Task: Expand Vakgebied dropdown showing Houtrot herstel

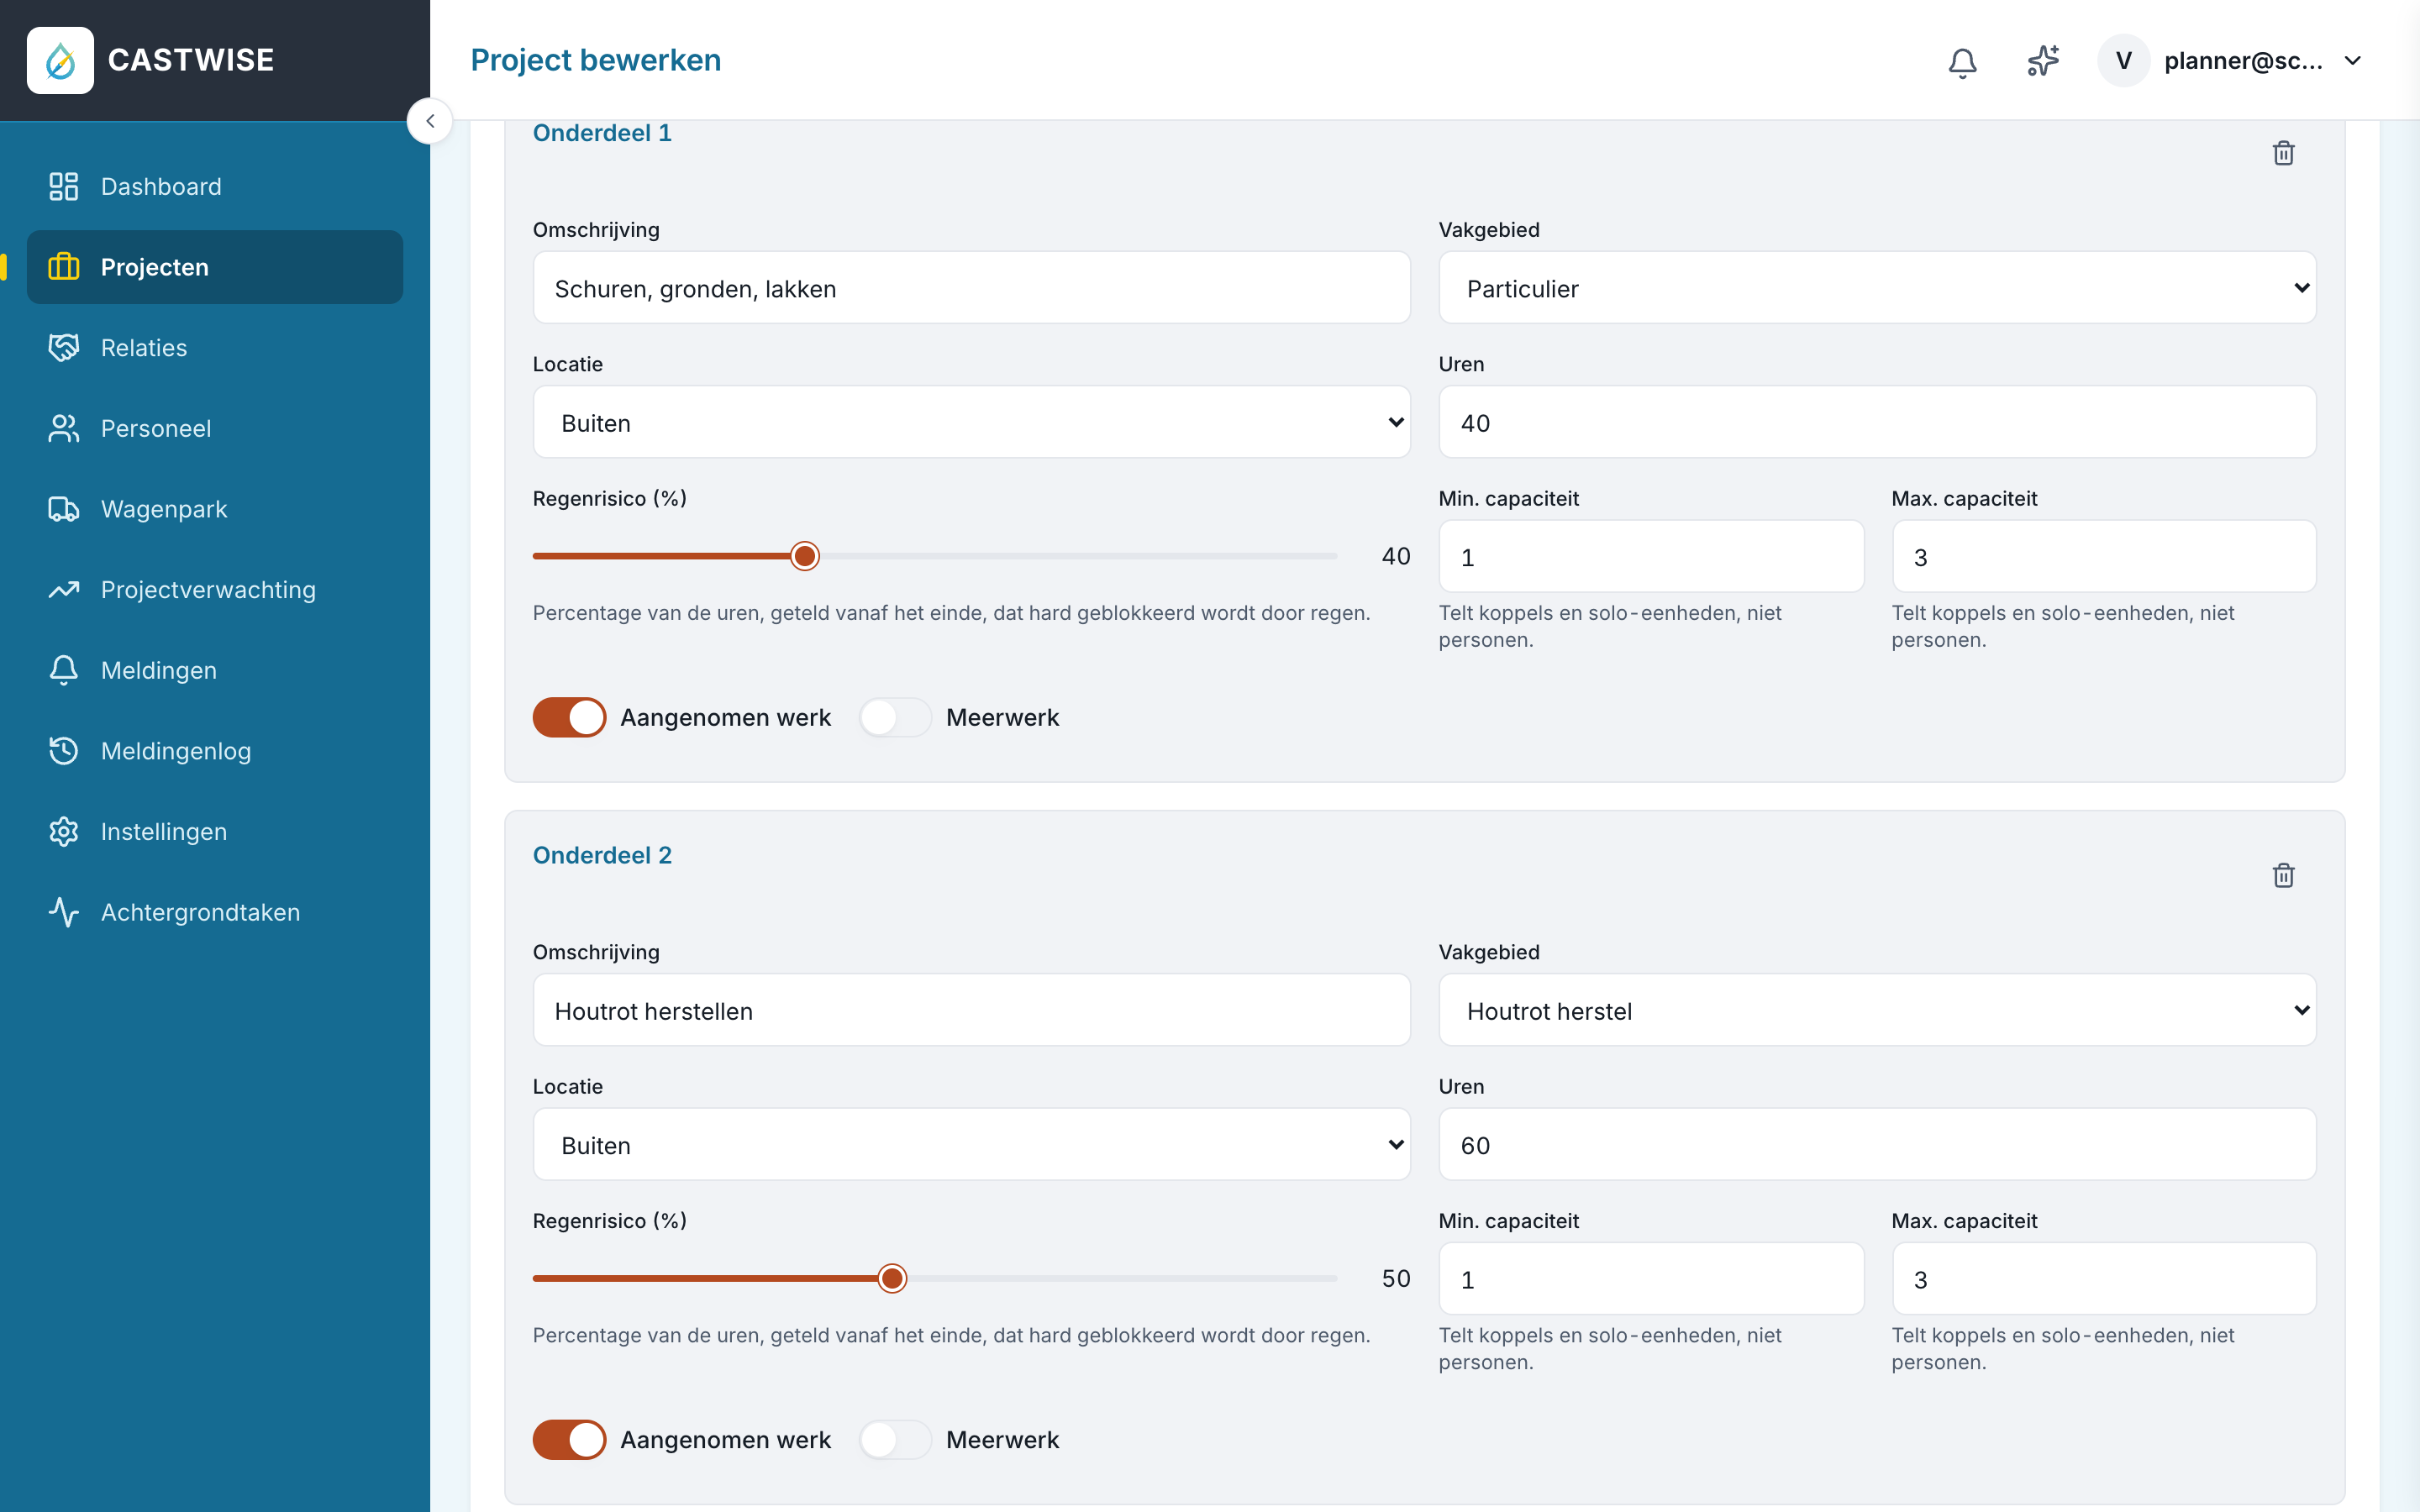Action: 1877,1010
